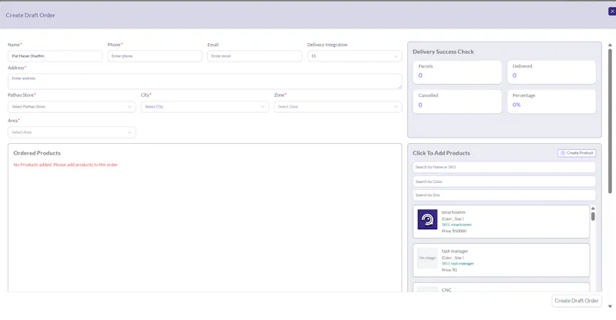Click the Address text area
The image size is (616, 320).
coord(205,82)
